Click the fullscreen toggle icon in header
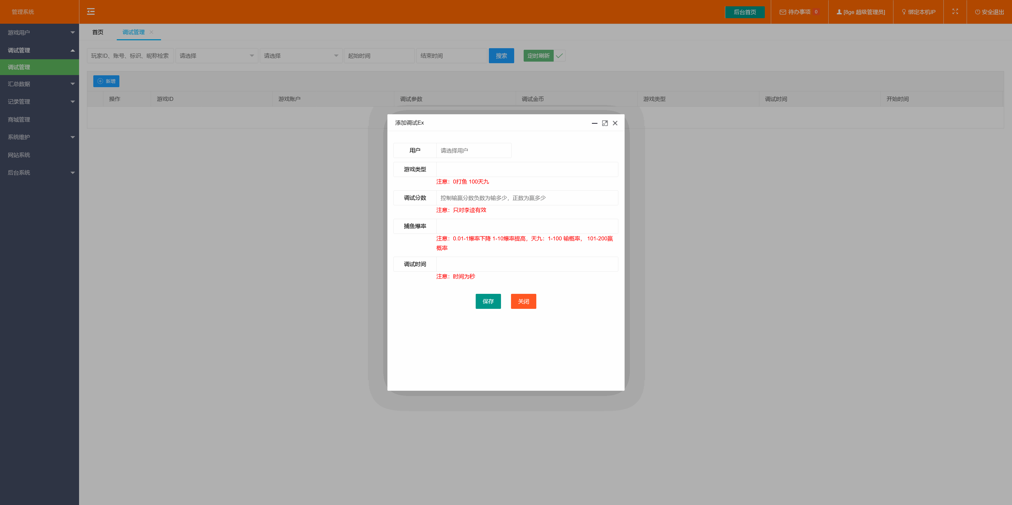Screen dimensions: 1012x505 (955, 12)
